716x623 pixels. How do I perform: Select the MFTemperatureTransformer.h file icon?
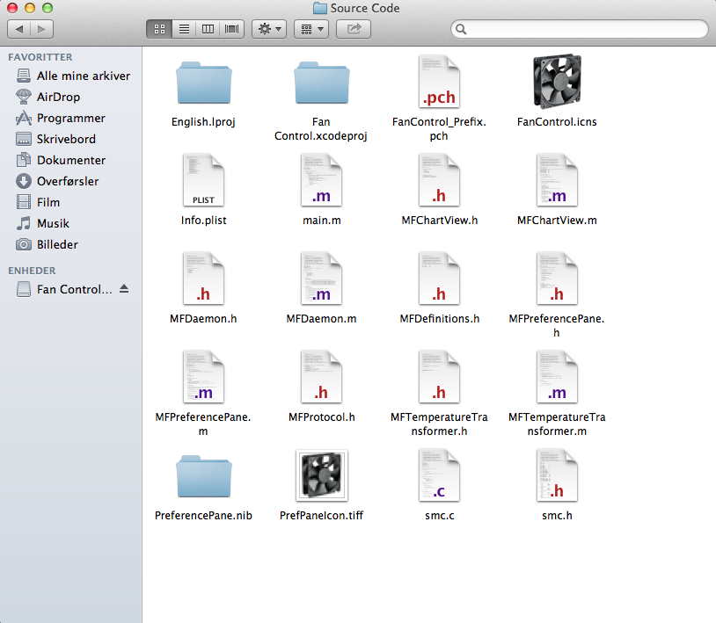coord(439,377)
